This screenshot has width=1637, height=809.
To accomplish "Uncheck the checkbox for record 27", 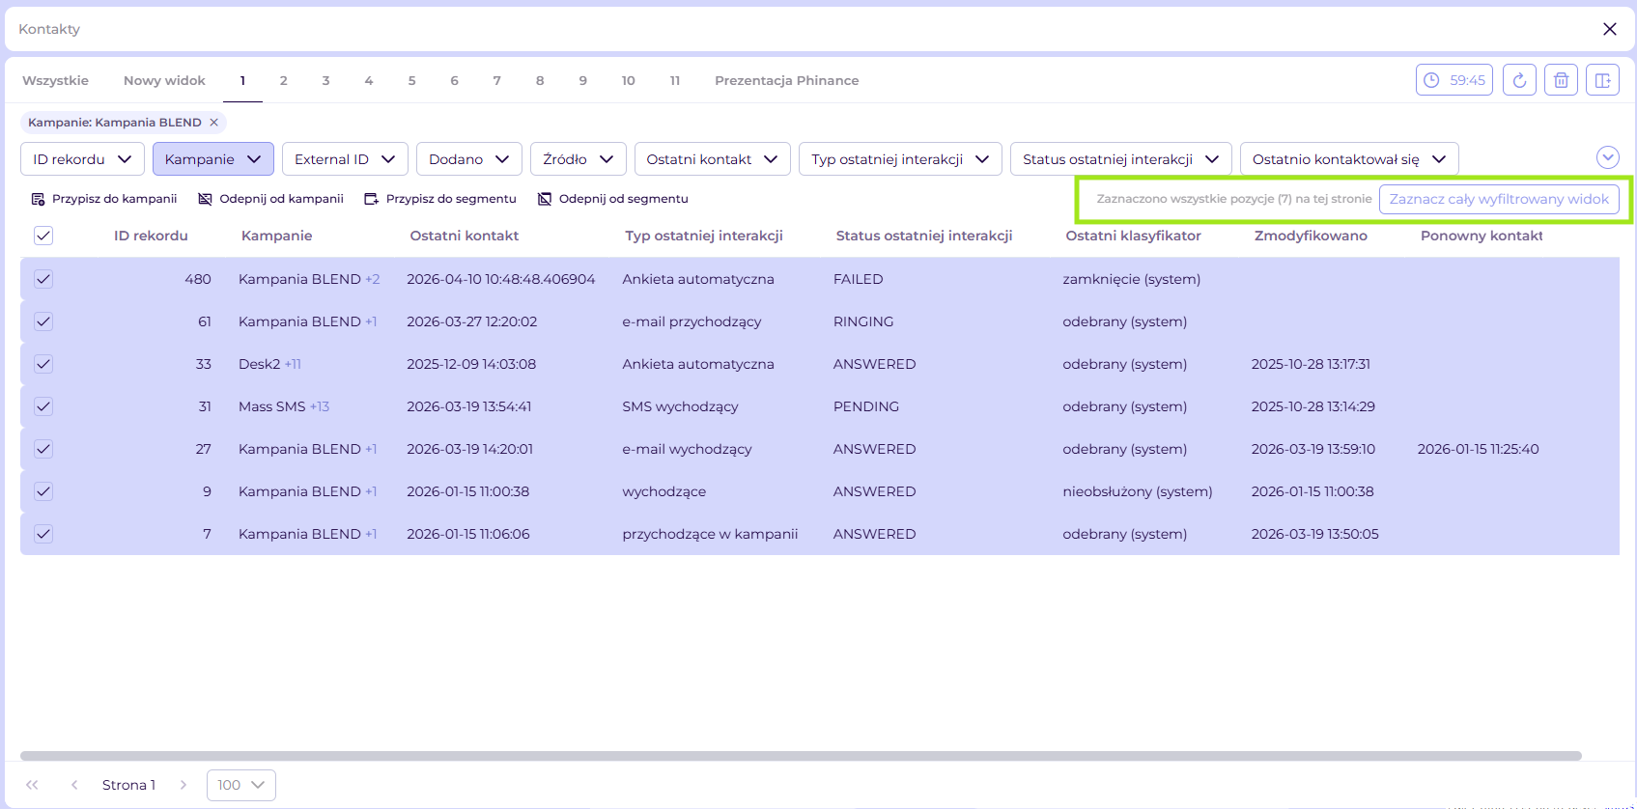I will pos(43,449).
